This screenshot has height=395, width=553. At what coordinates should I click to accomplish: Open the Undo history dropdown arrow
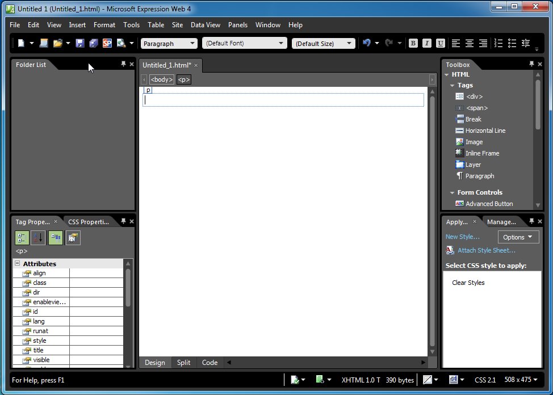tap(376, 43)
